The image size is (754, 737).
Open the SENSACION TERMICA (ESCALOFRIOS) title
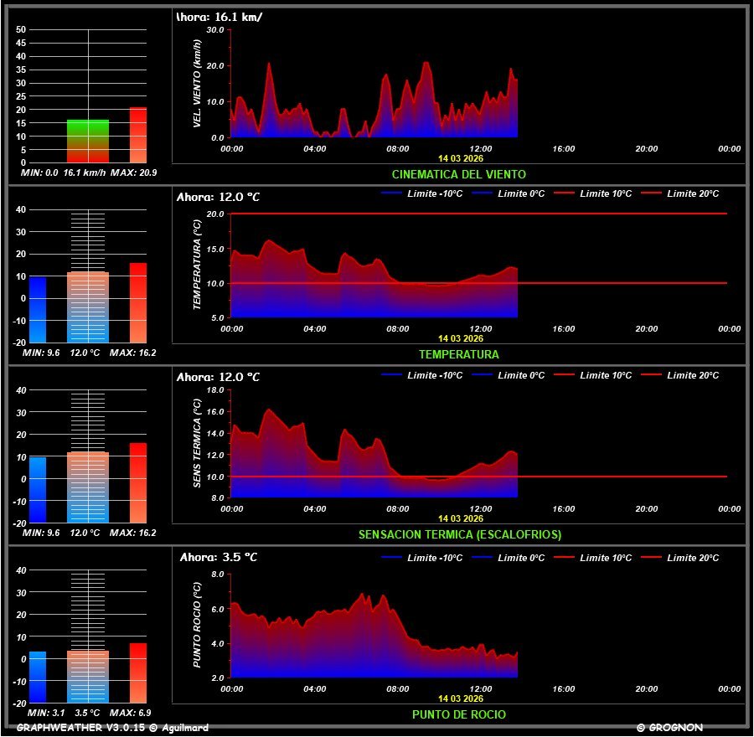tap(459, 534)
